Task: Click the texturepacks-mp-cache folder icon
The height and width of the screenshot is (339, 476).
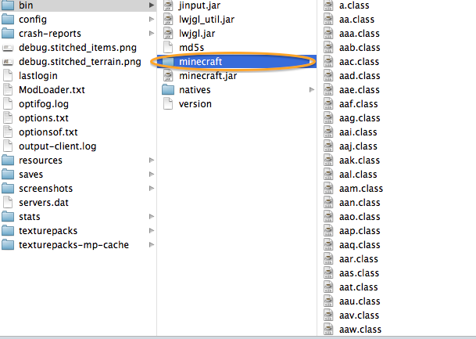Action: pyautogui.click(x=8, y=245)
